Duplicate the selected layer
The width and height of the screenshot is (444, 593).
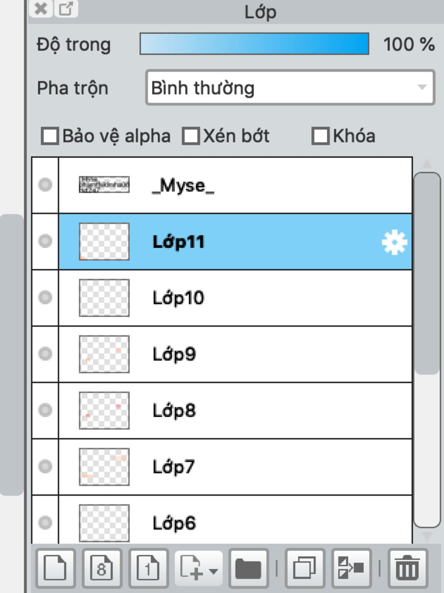coord(305,567)
